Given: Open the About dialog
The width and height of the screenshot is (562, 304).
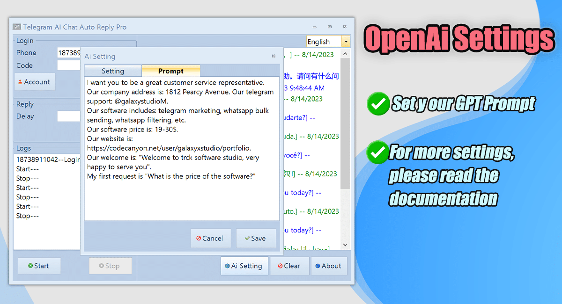Looking at the screenshot, I should [329, 266].
